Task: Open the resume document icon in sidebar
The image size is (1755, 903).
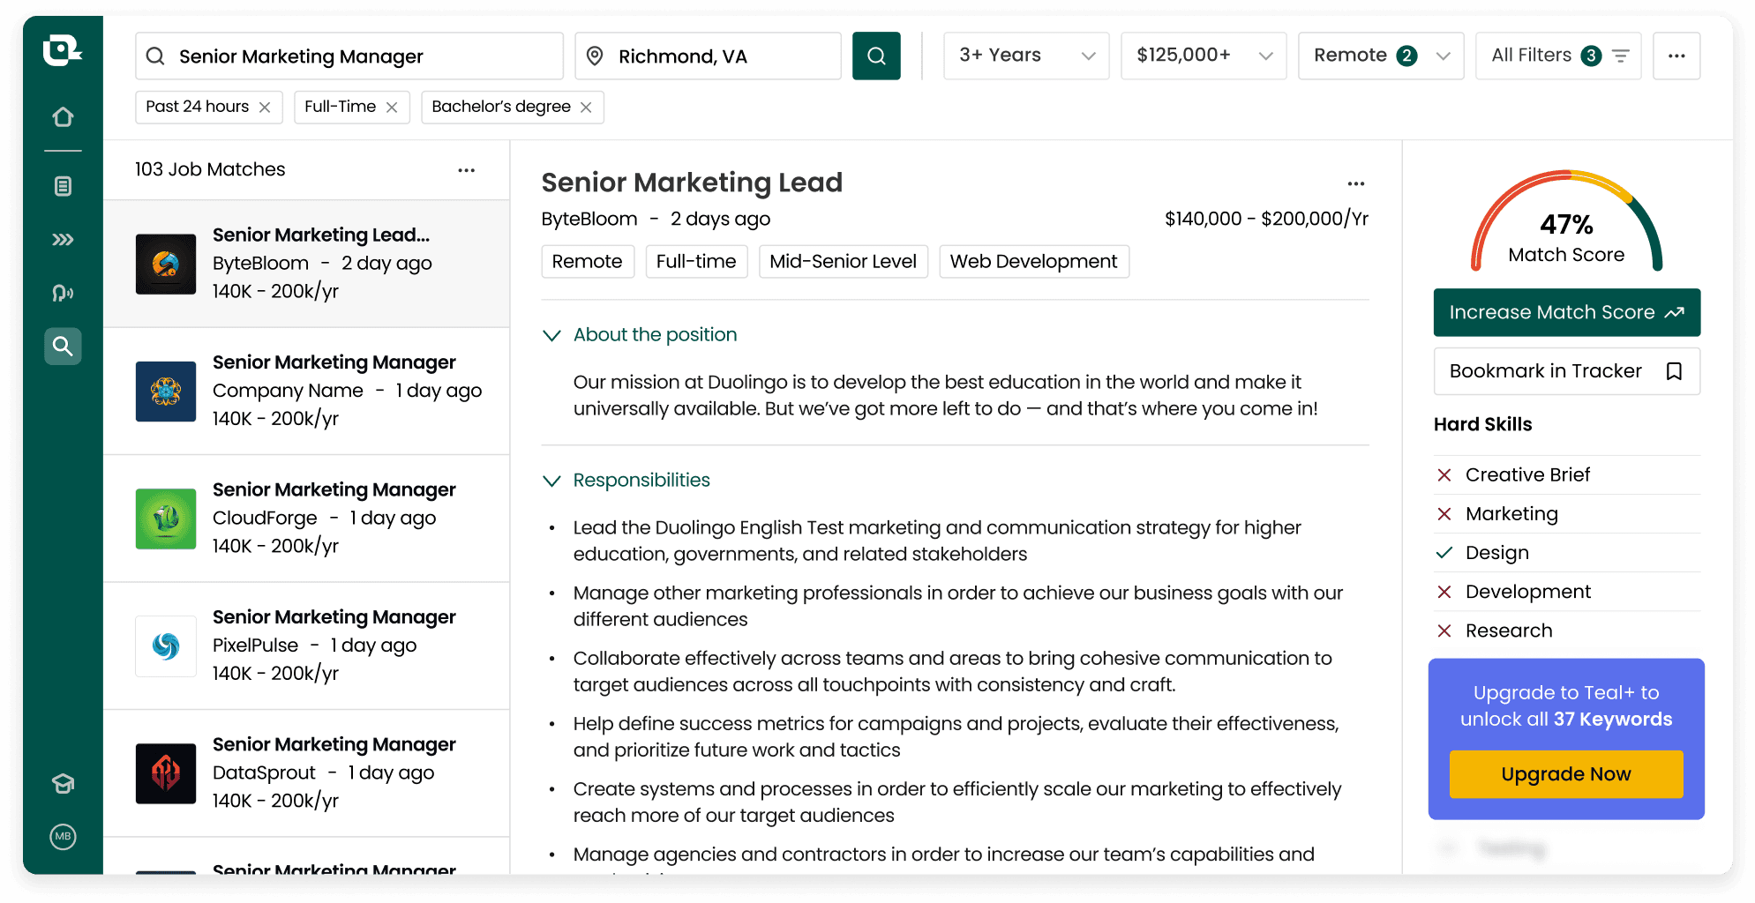Action: point(63,186)
